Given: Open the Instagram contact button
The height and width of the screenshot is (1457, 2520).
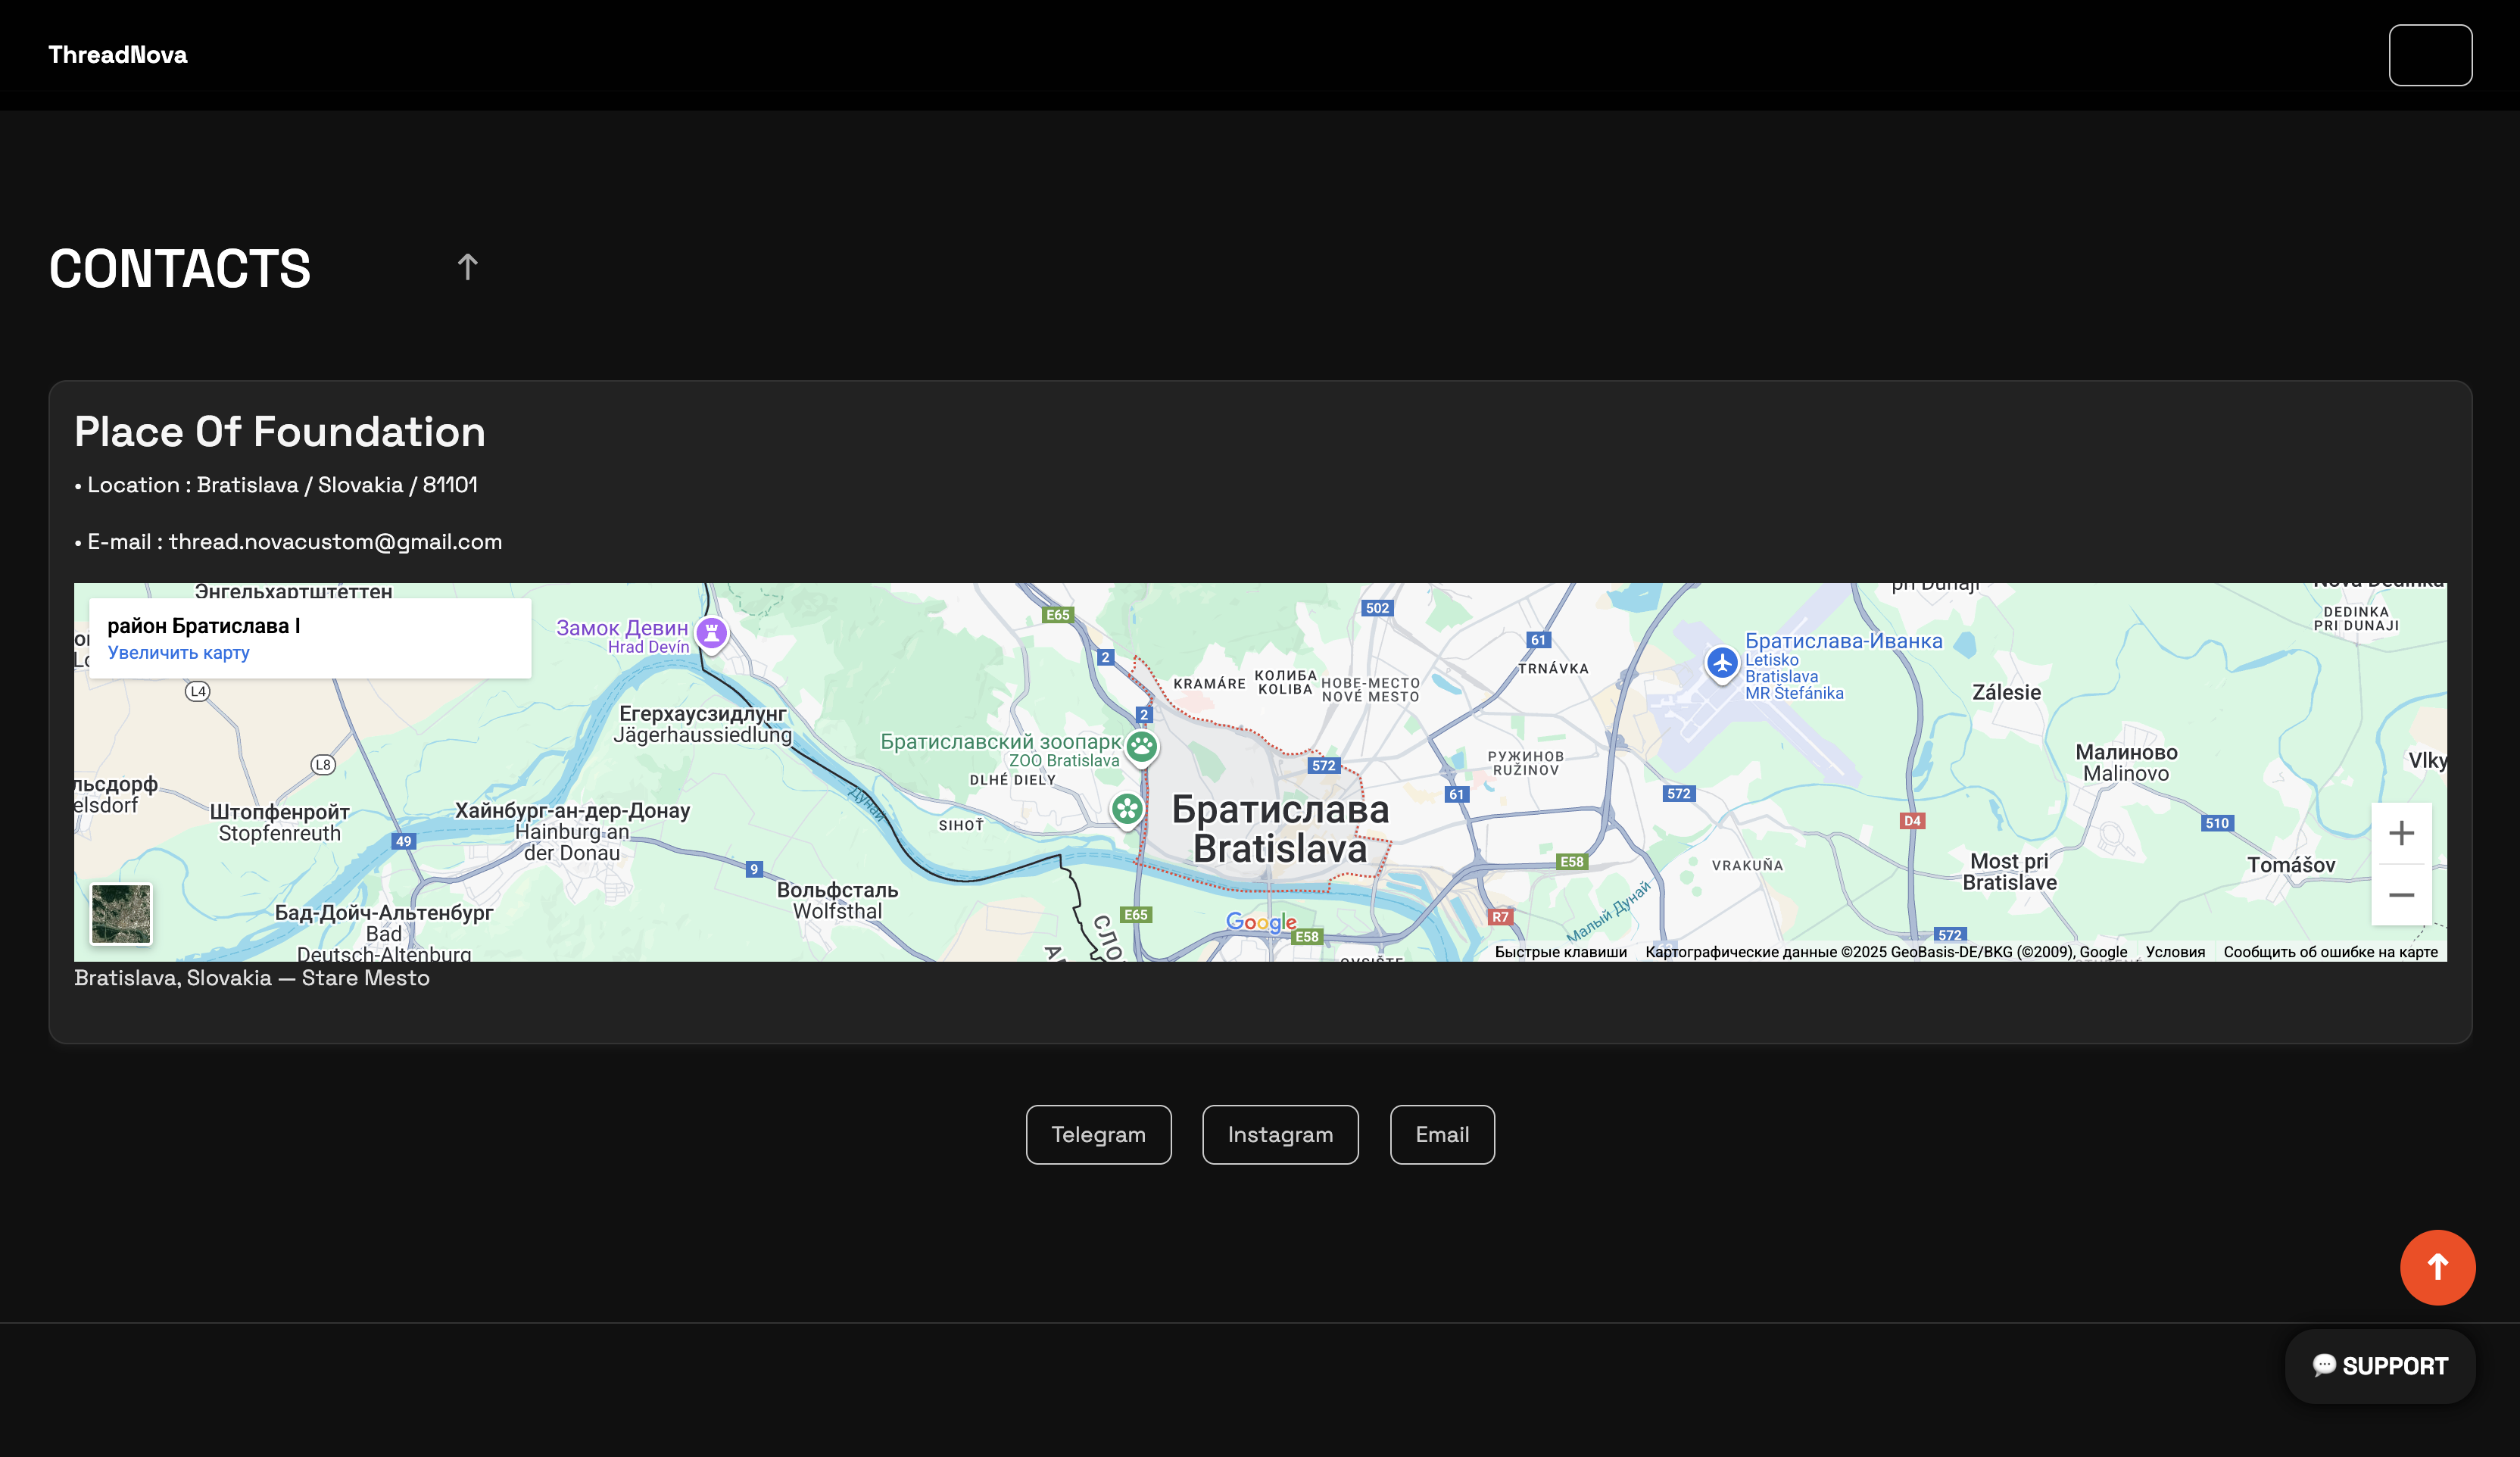Looking at the screenshot, I should (x=1279, y=1134).
